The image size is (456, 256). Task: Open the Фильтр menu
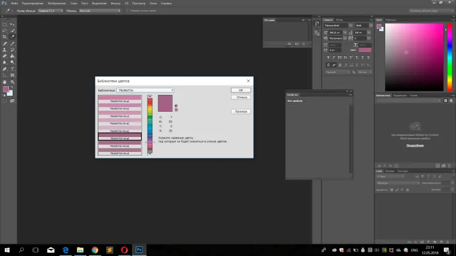(x=115, y=3)
